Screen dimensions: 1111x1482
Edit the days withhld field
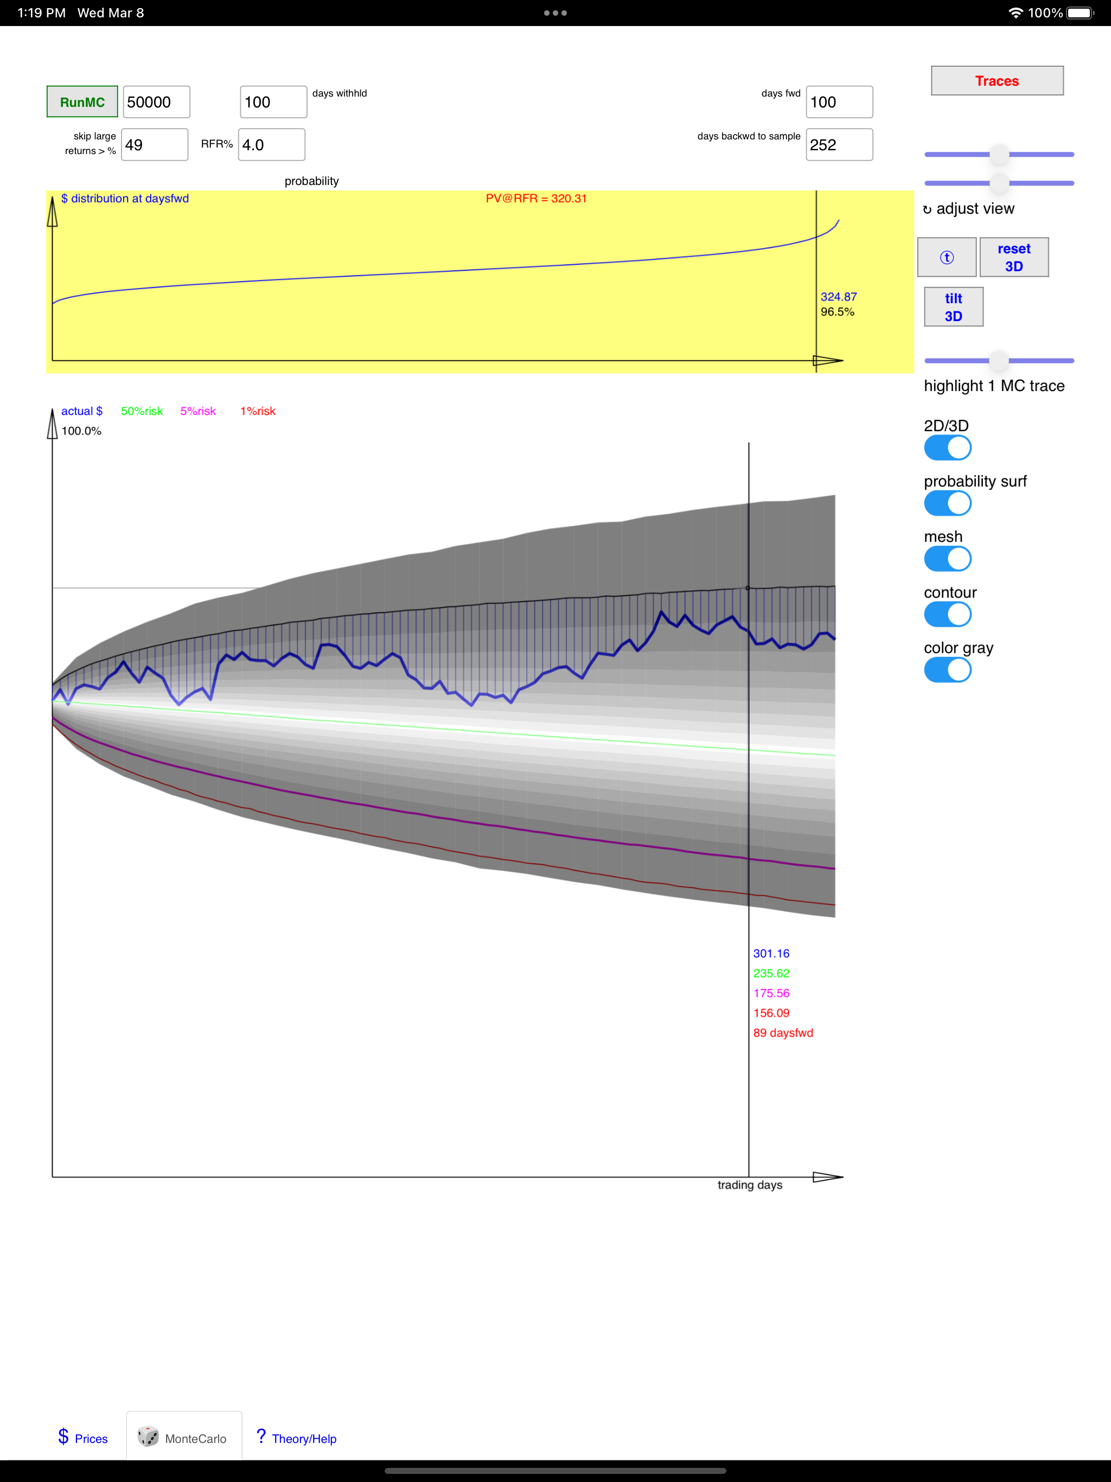click(x=273, y=102)
